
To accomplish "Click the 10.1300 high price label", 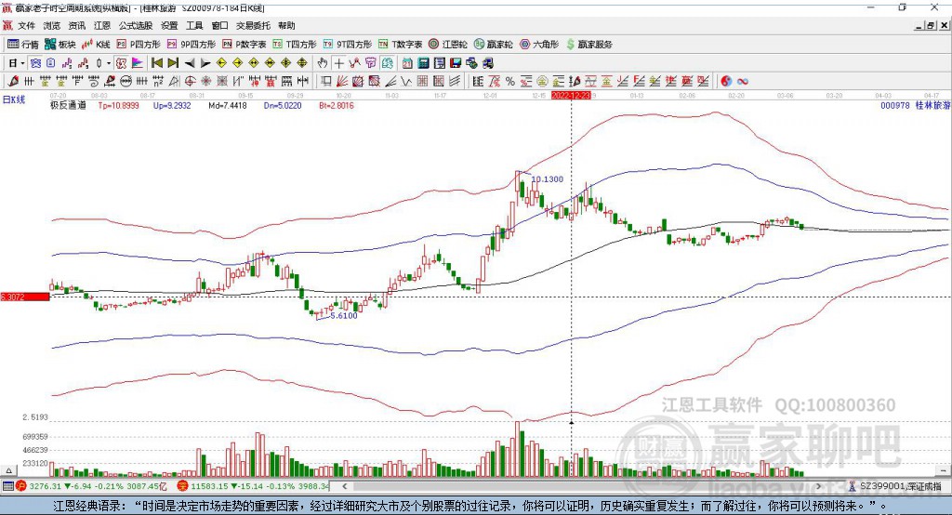I will pyautogui.click(x=547, y=179).
